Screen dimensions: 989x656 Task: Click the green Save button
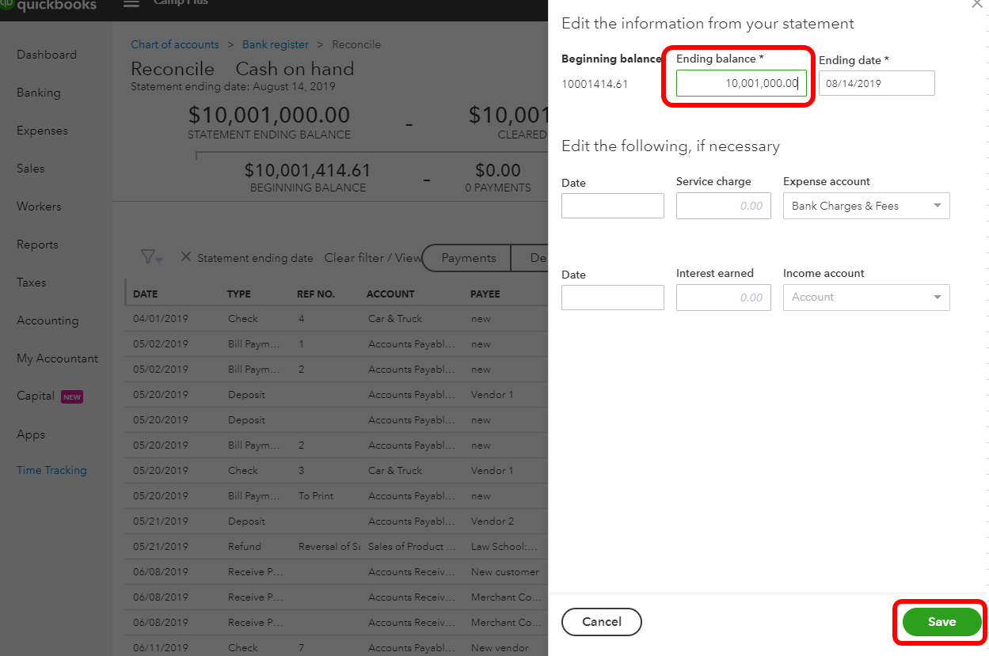(941, 622)
